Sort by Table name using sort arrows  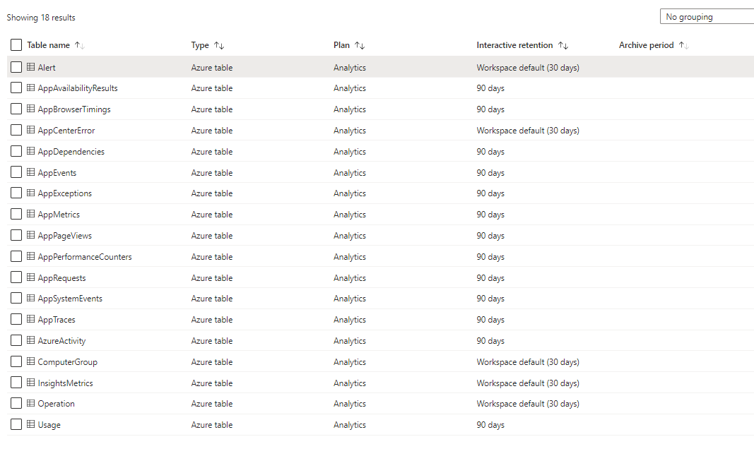click(80, 46)
